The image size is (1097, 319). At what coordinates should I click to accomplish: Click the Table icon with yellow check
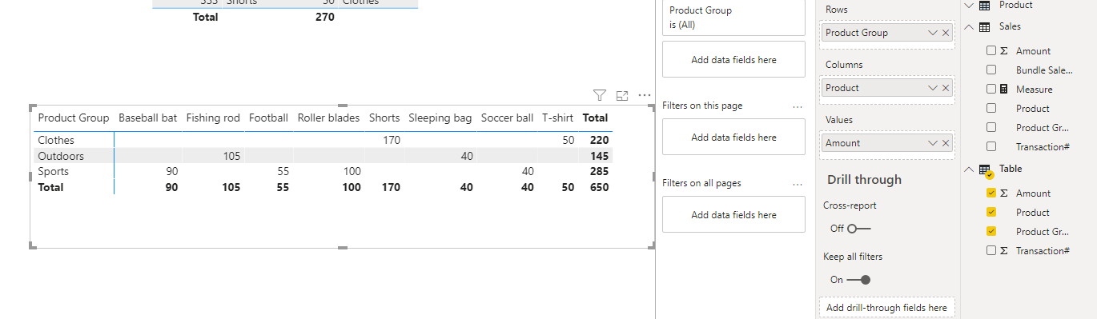(986, 170)
